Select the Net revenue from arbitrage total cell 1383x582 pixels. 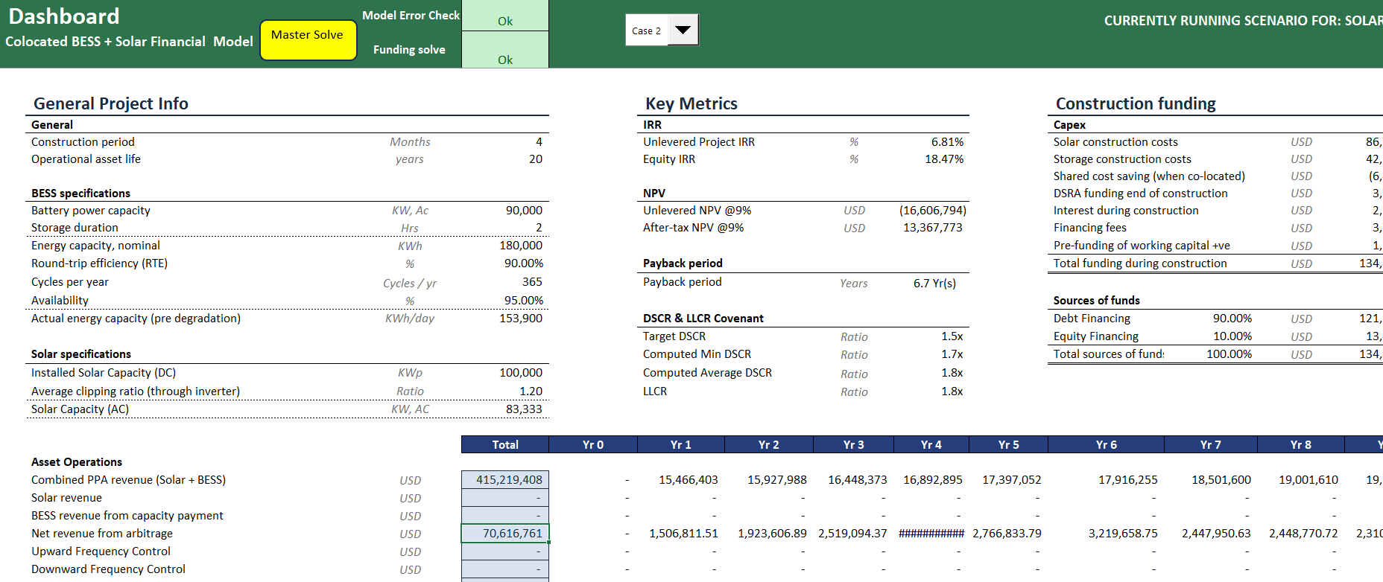[x=505, y=534]
